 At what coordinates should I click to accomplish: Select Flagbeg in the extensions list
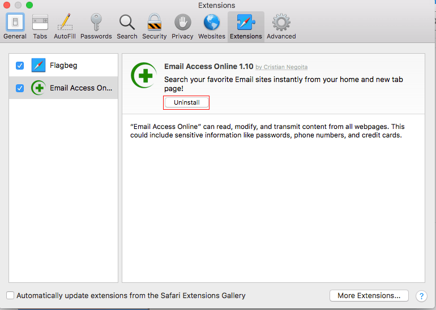tap(63, 65)
